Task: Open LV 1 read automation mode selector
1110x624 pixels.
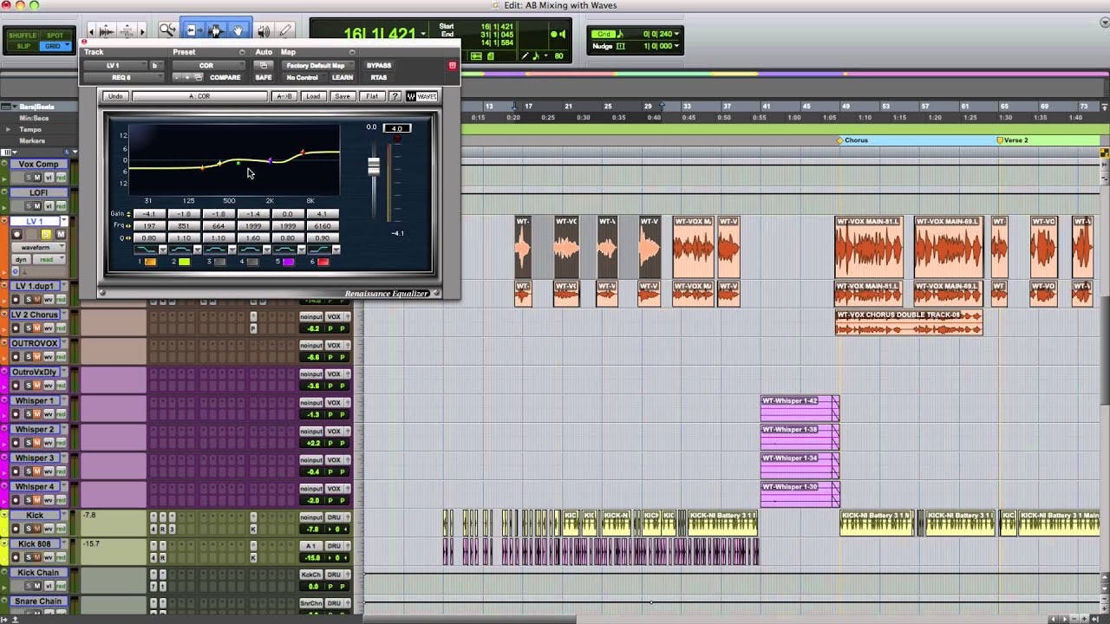Action: pyautogui.click(x=49, y=259)
